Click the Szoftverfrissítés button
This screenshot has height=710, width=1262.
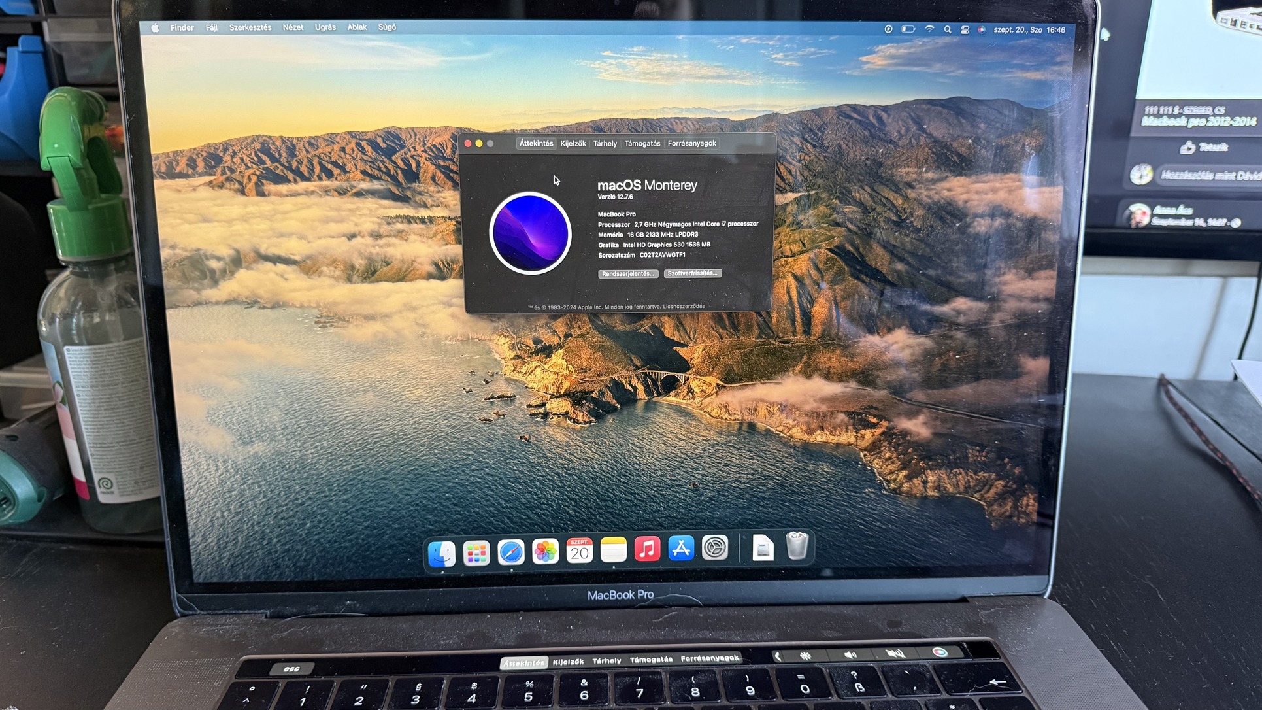692,273
